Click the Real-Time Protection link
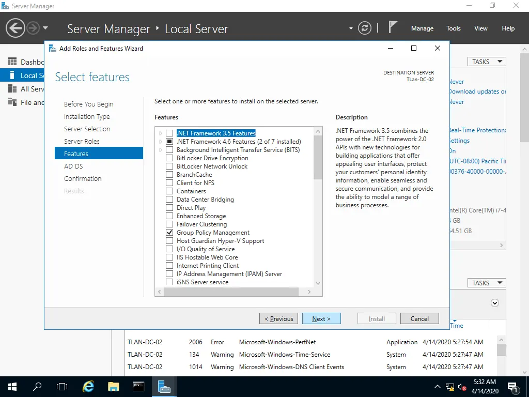Image resolution: width=529 pixels, height=397 pixels. 478,130
